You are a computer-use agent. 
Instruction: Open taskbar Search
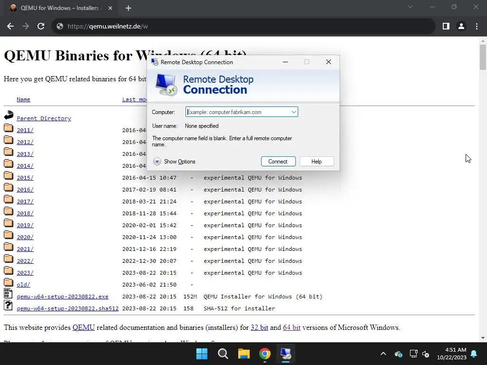(223, 354)
